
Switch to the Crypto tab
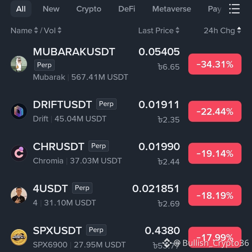(x=89, y=9)
